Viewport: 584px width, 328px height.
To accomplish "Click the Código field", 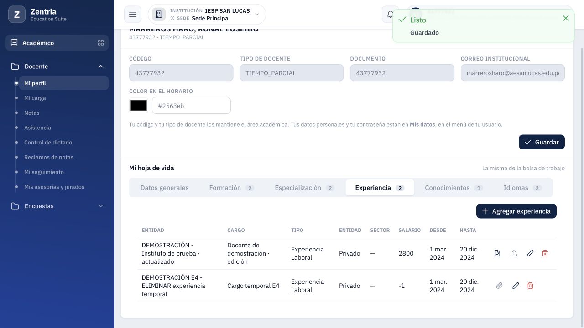I will pyautogui.click(x=181, y=73).
